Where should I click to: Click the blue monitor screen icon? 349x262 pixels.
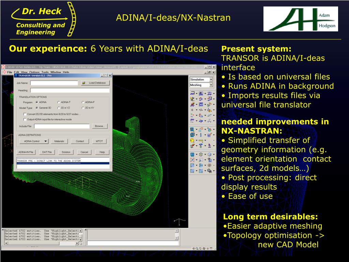[192, 129]
